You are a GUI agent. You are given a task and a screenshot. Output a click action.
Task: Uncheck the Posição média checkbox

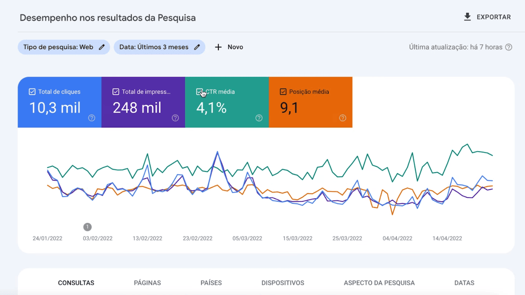[282, 91]
